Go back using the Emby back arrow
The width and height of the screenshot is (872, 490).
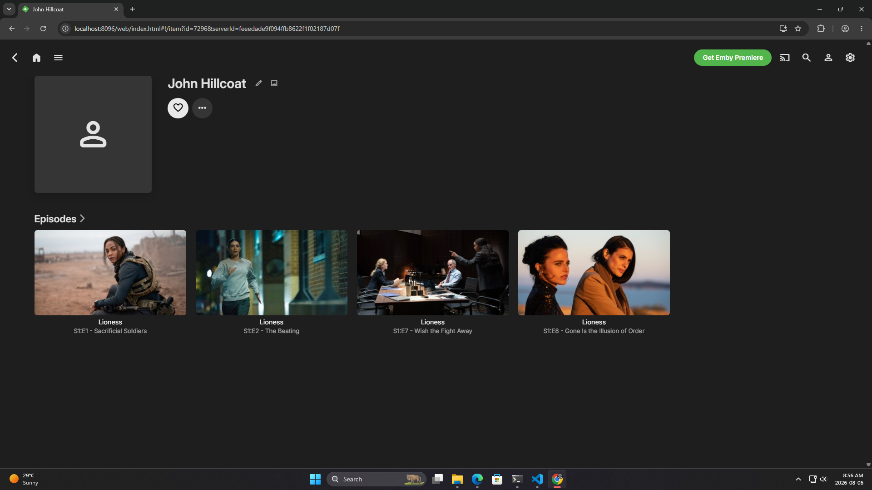[x=15, y=58]
